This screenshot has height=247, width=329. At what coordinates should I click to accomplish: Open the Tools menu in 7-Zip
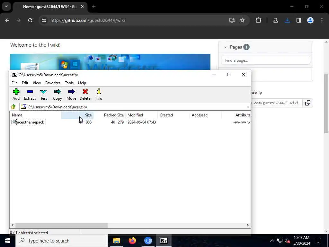(x=69, y=83)
